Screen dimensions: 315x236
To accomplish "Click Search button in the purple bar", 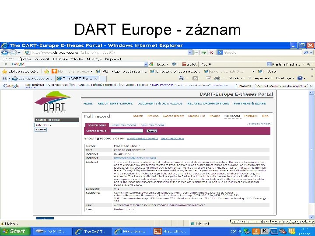I will (x=151, y=131).
